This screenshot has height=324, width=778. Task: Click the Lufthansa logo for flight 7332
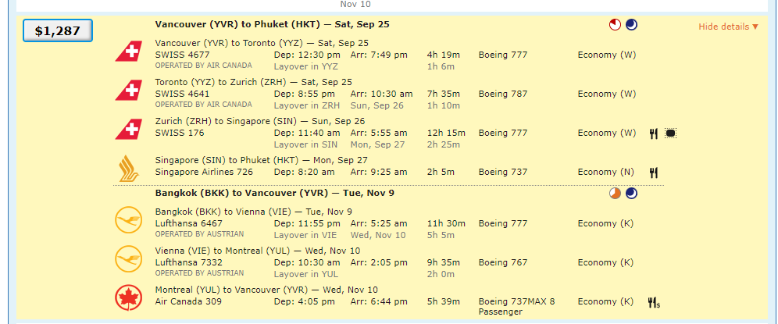click(128, 258)
